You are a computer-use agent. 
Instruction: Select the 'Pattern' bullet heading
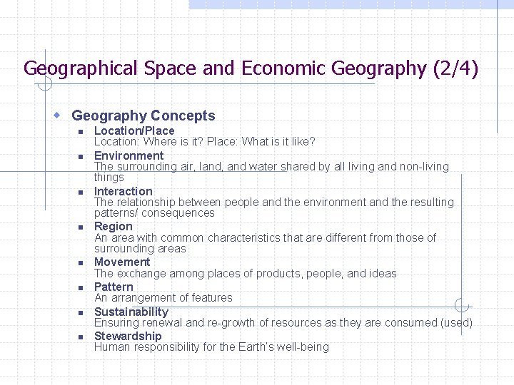(x=114, y=287)
